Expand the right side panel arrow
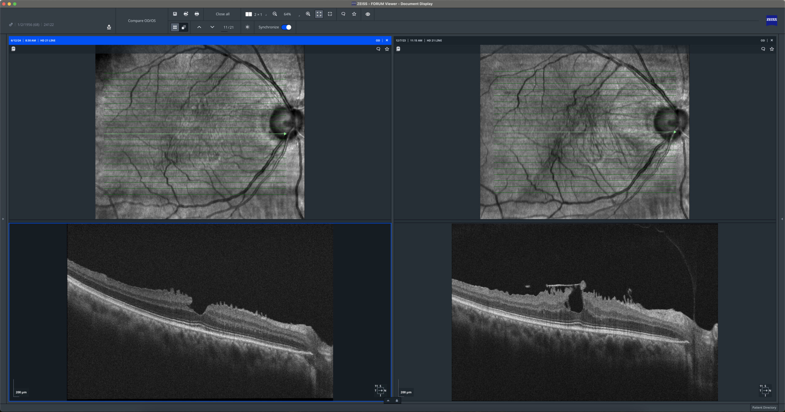 pyautogui.click(x=782, y=219)
